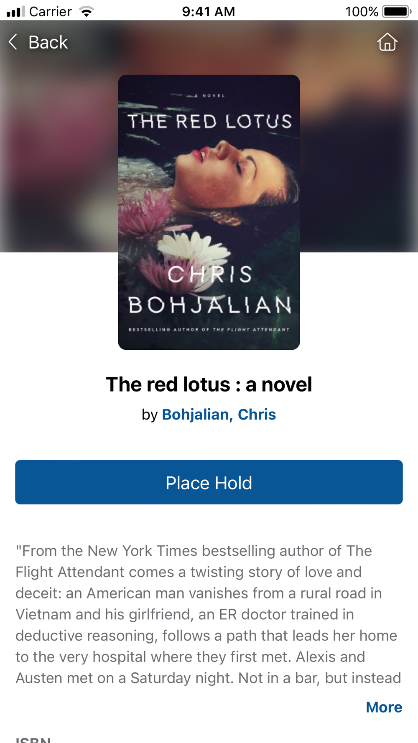
Task: Tap the partially visible ISBN heading
Action: click(33, 740)
